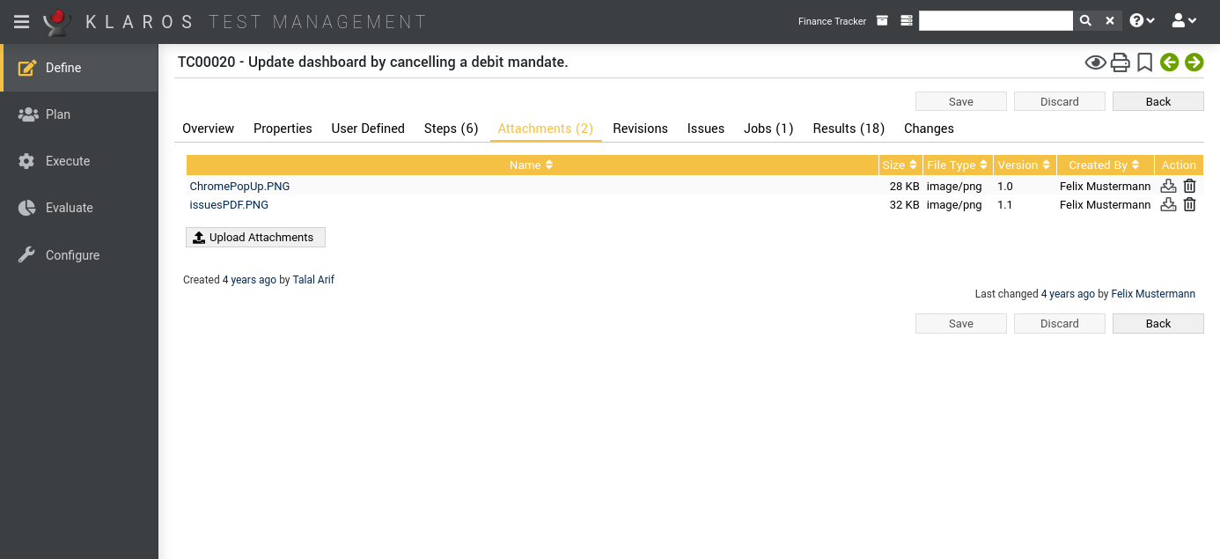Download the ChromePopUp.PNG attachment
The image size is (1220, 559).
[x=1168, y=186]
